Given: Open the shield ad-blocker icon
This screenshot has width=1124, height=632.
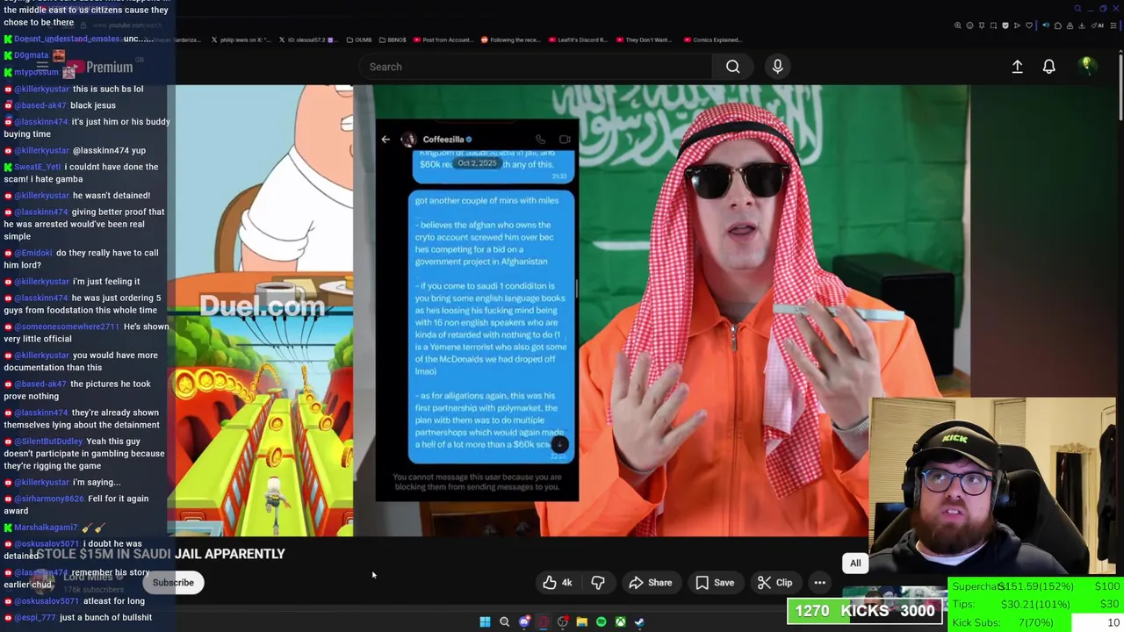Looking at the screenshot, I should coord(1005,25).
